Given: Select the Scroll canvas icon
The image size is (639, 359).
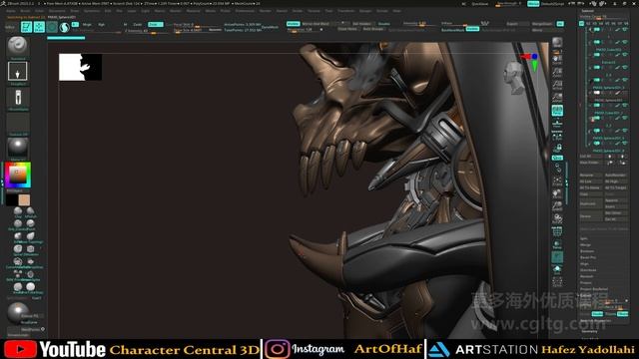Looking at the screenshot, I should pyautogui.click(x=557, y=60).
